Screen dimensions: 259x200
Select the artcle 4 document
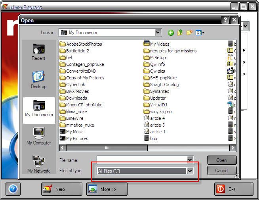154,118
